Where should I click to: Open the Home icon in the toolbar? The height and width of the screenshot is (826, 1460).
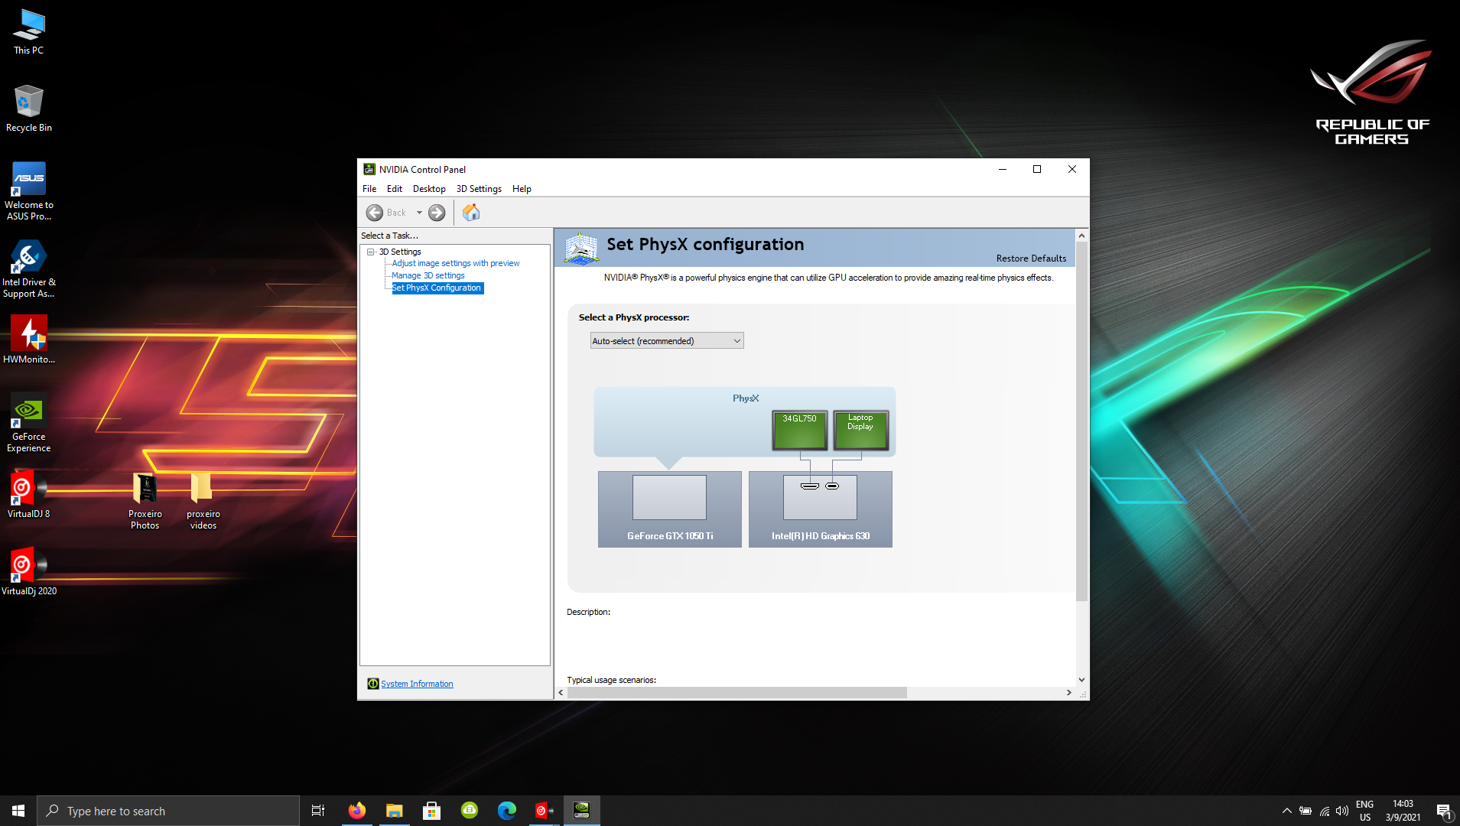point(471,213)
